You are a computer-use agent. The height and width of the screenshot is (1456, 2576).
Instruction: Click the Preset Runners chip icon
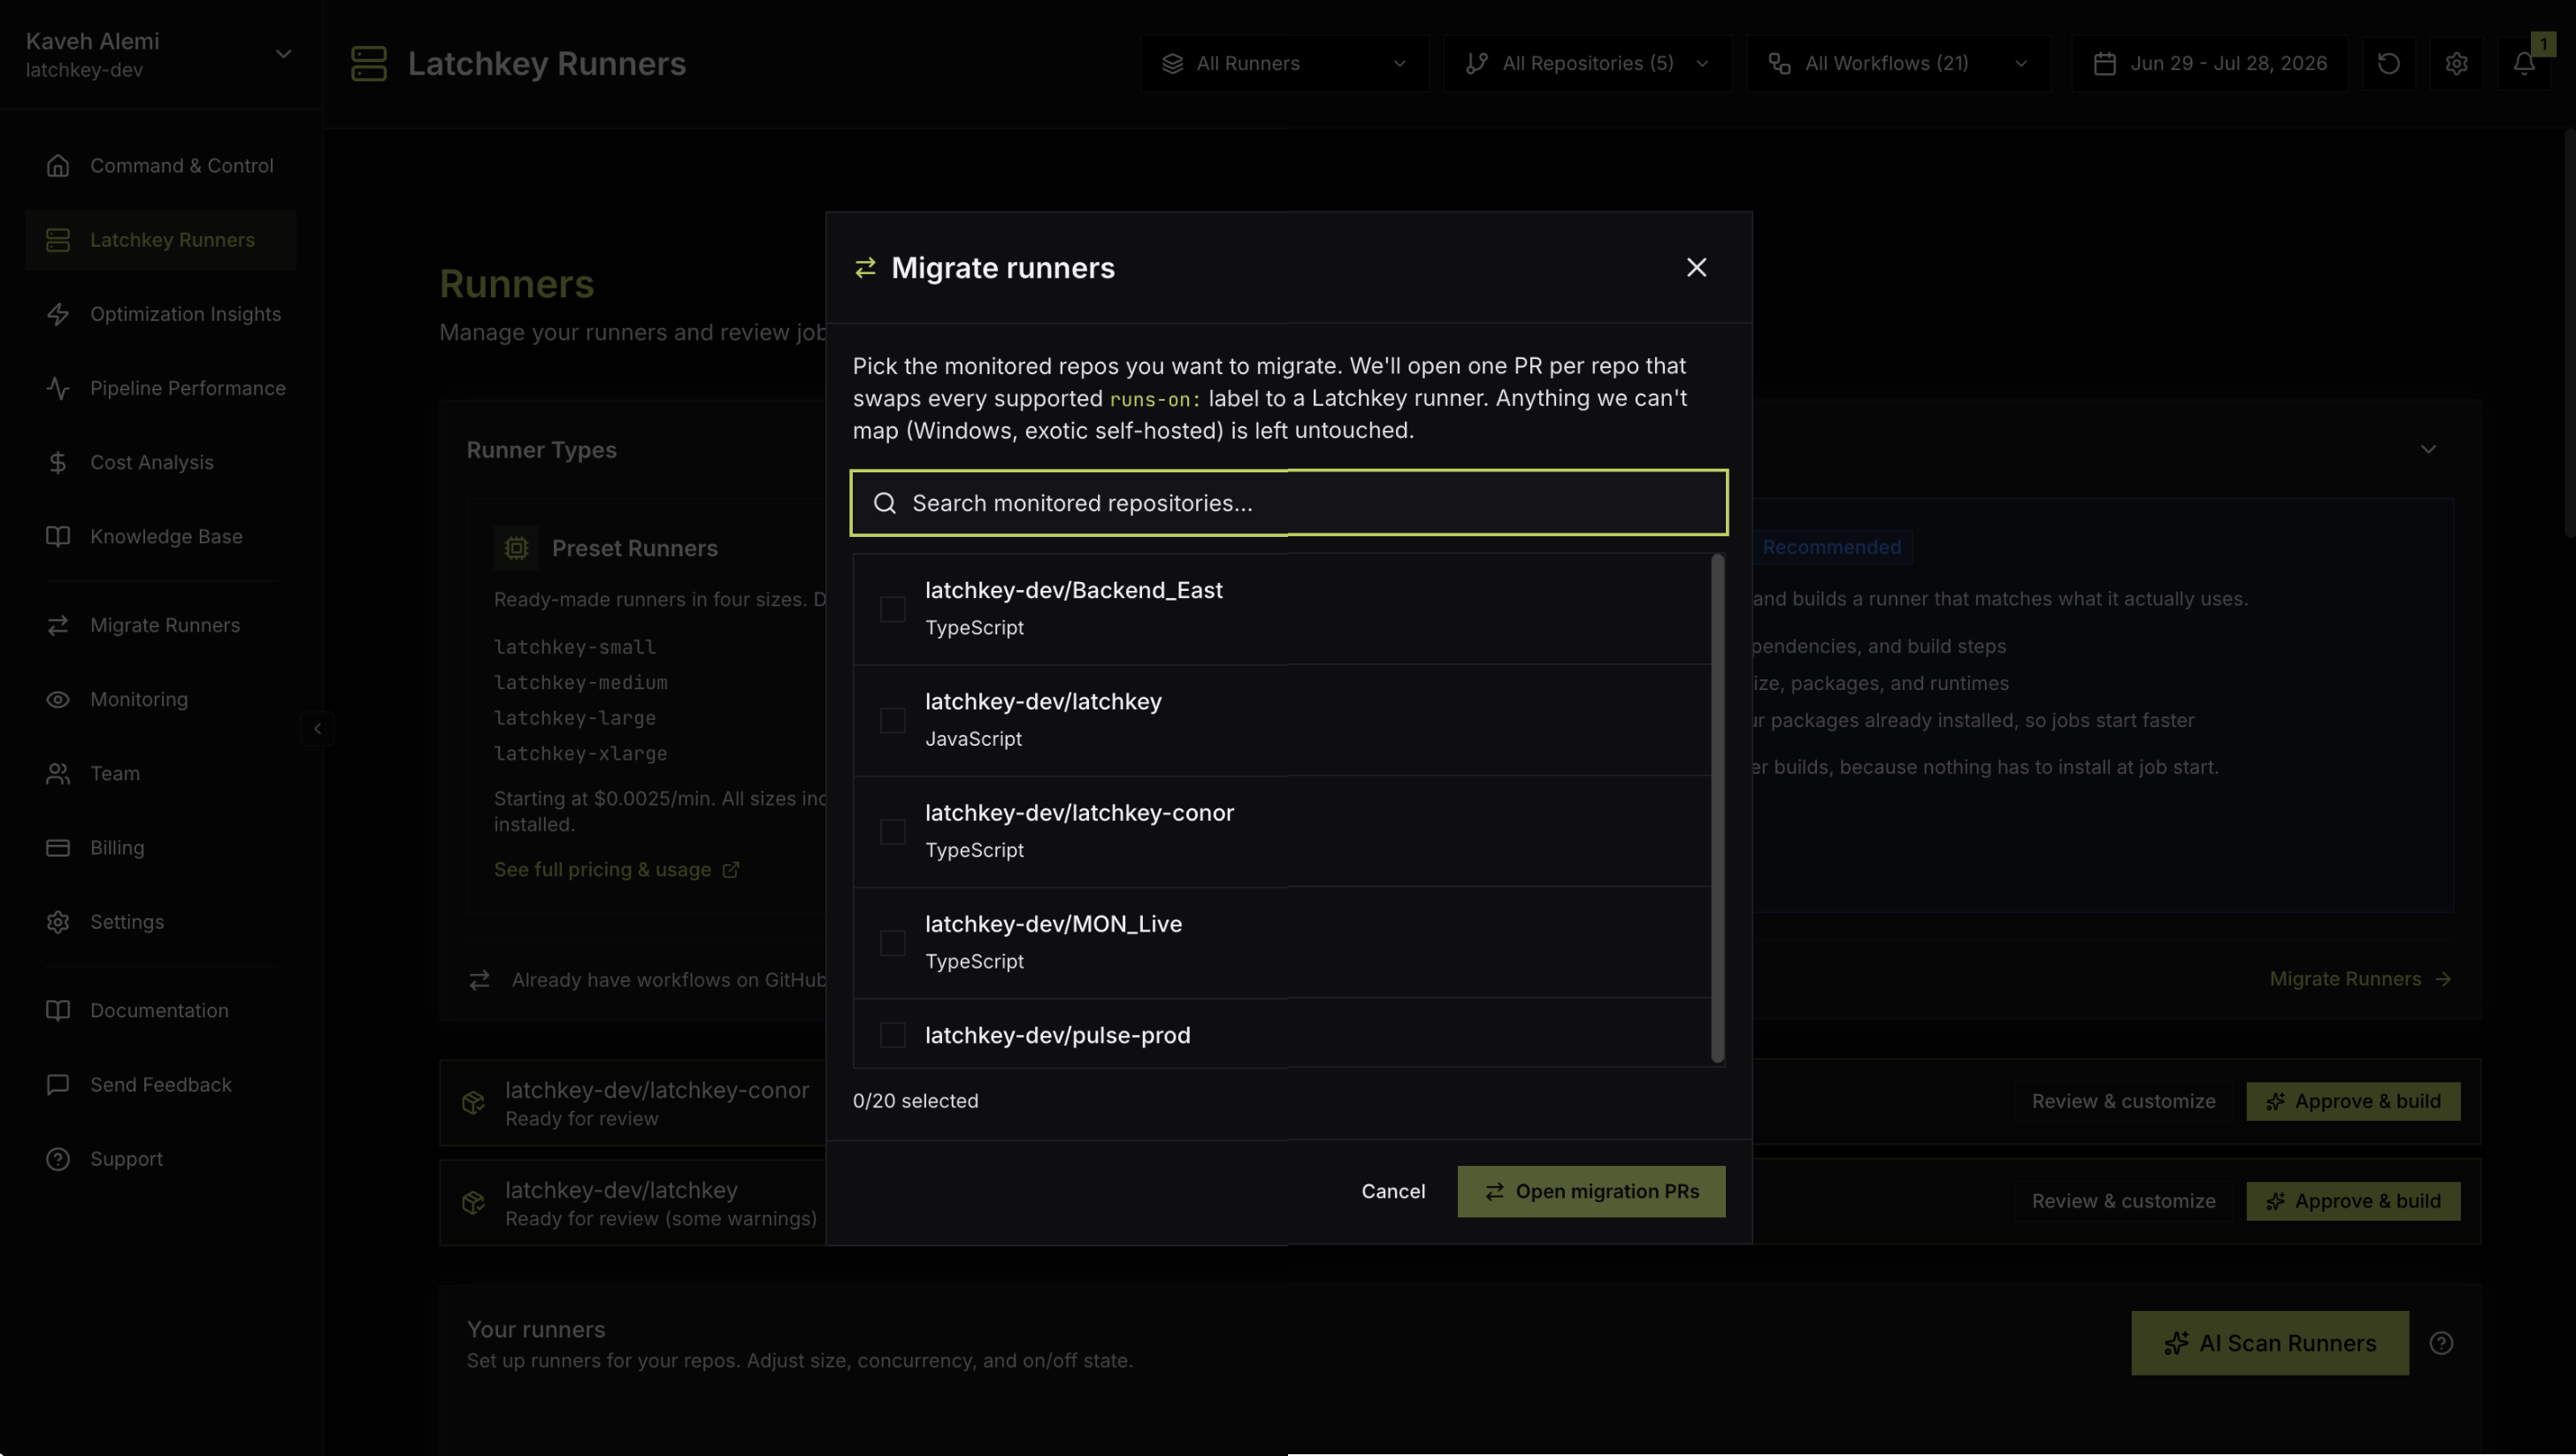click(x=516, y=547)
